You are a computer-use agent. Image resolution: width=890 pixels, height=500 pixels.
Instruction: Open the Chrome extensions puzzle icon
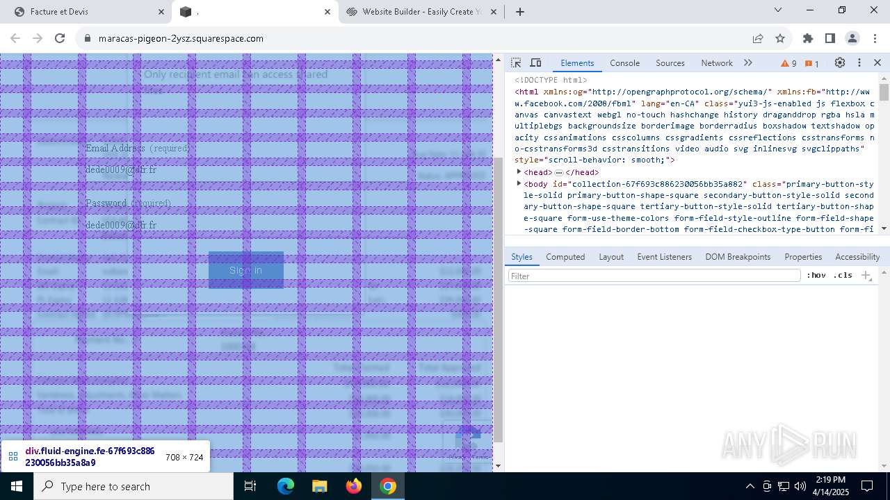(x=808, y=38)
